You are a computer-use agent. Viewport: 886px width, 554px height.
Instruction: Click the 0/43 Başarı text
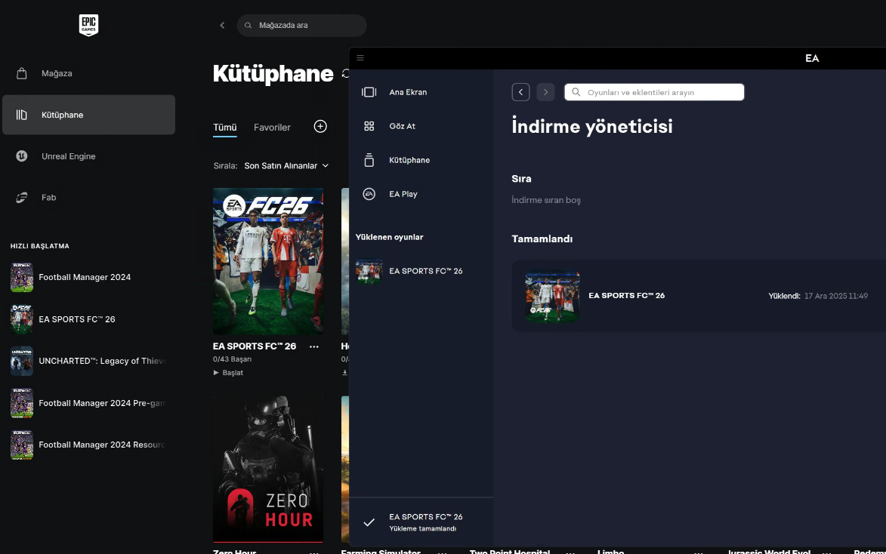(232, 359)
